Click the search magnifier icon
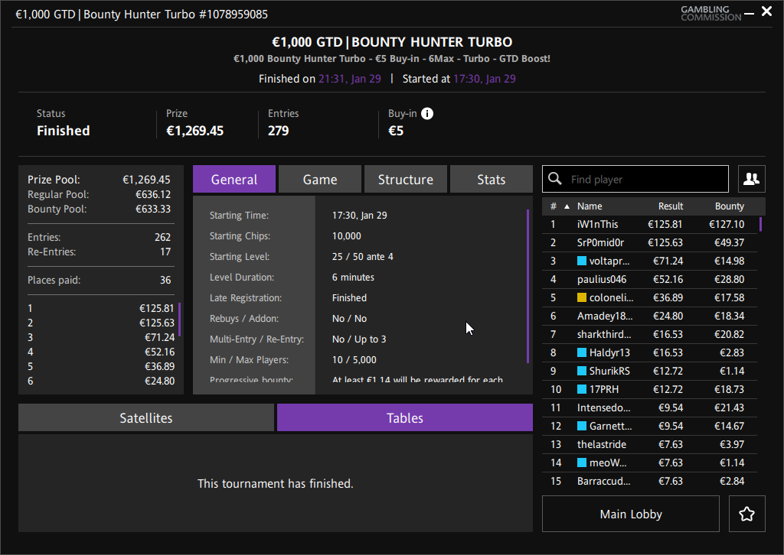The width and height of the screenshot is (784, 555). point(554,179)
